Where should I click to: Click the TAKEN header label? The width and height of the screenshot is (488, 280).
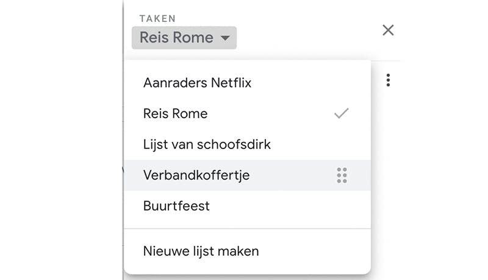(x=159, y=19)
